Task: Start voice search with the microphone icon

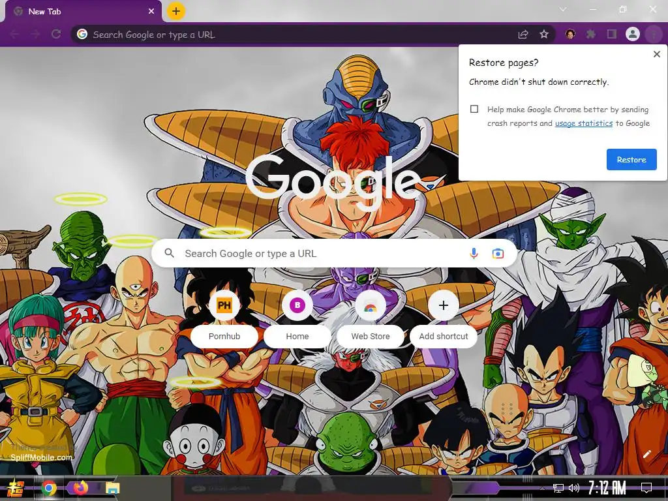Action: pos(474,254)
